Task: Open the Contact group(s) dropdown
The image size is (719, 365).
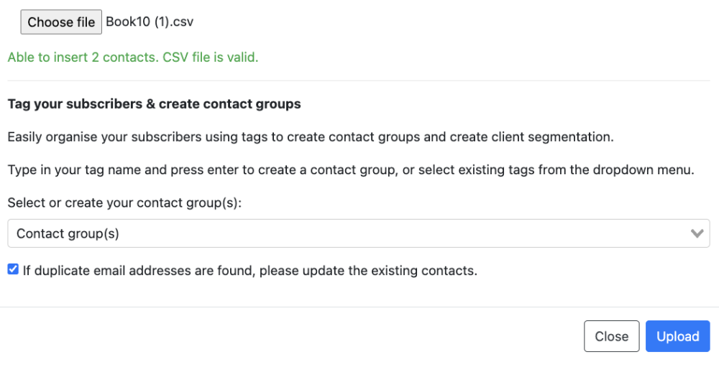Action: click(358, 233)
